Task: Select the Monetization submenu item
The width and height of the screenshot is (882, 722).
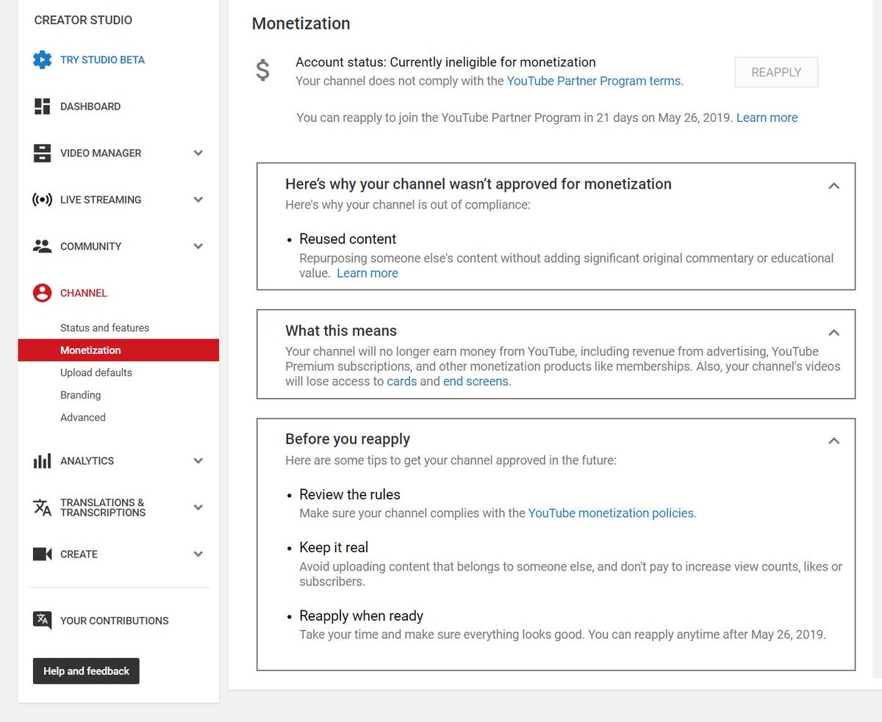Action: point(118,350)
